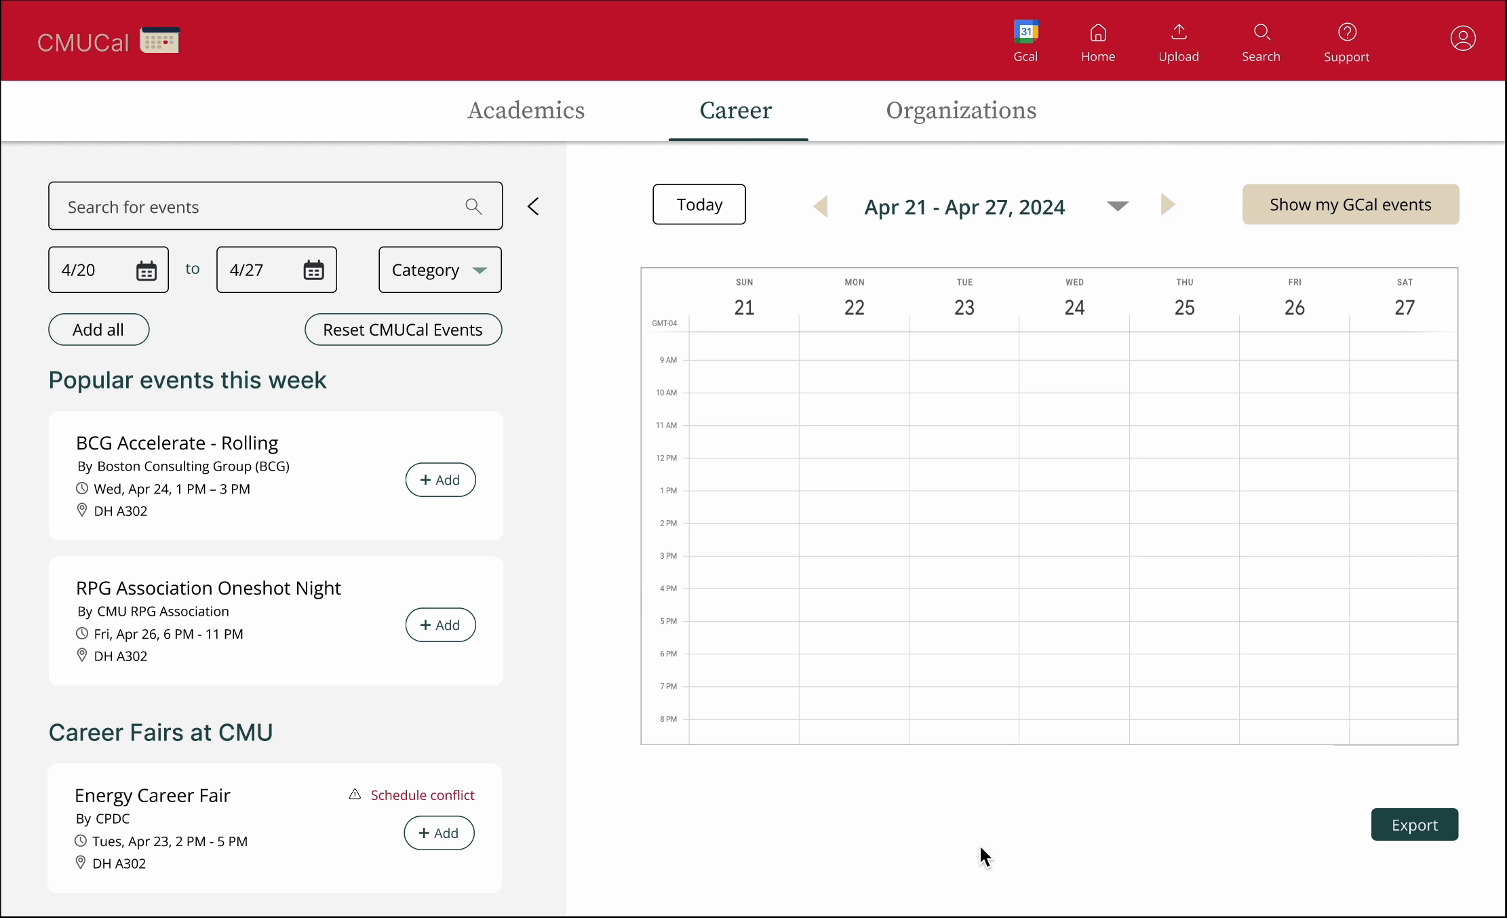
Task: Open the Gcal icon in header
Action: (x=1025, y=41)
